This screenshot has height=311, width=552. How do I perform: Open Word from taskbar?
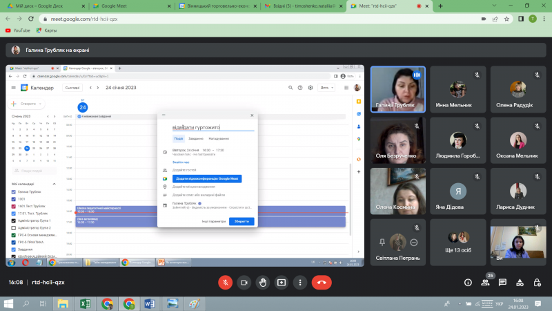coord(150,303)
